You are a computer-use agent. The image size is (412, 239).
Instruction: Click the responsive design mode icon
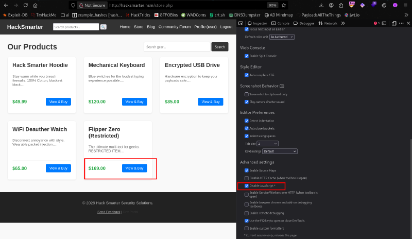[394, 23]
